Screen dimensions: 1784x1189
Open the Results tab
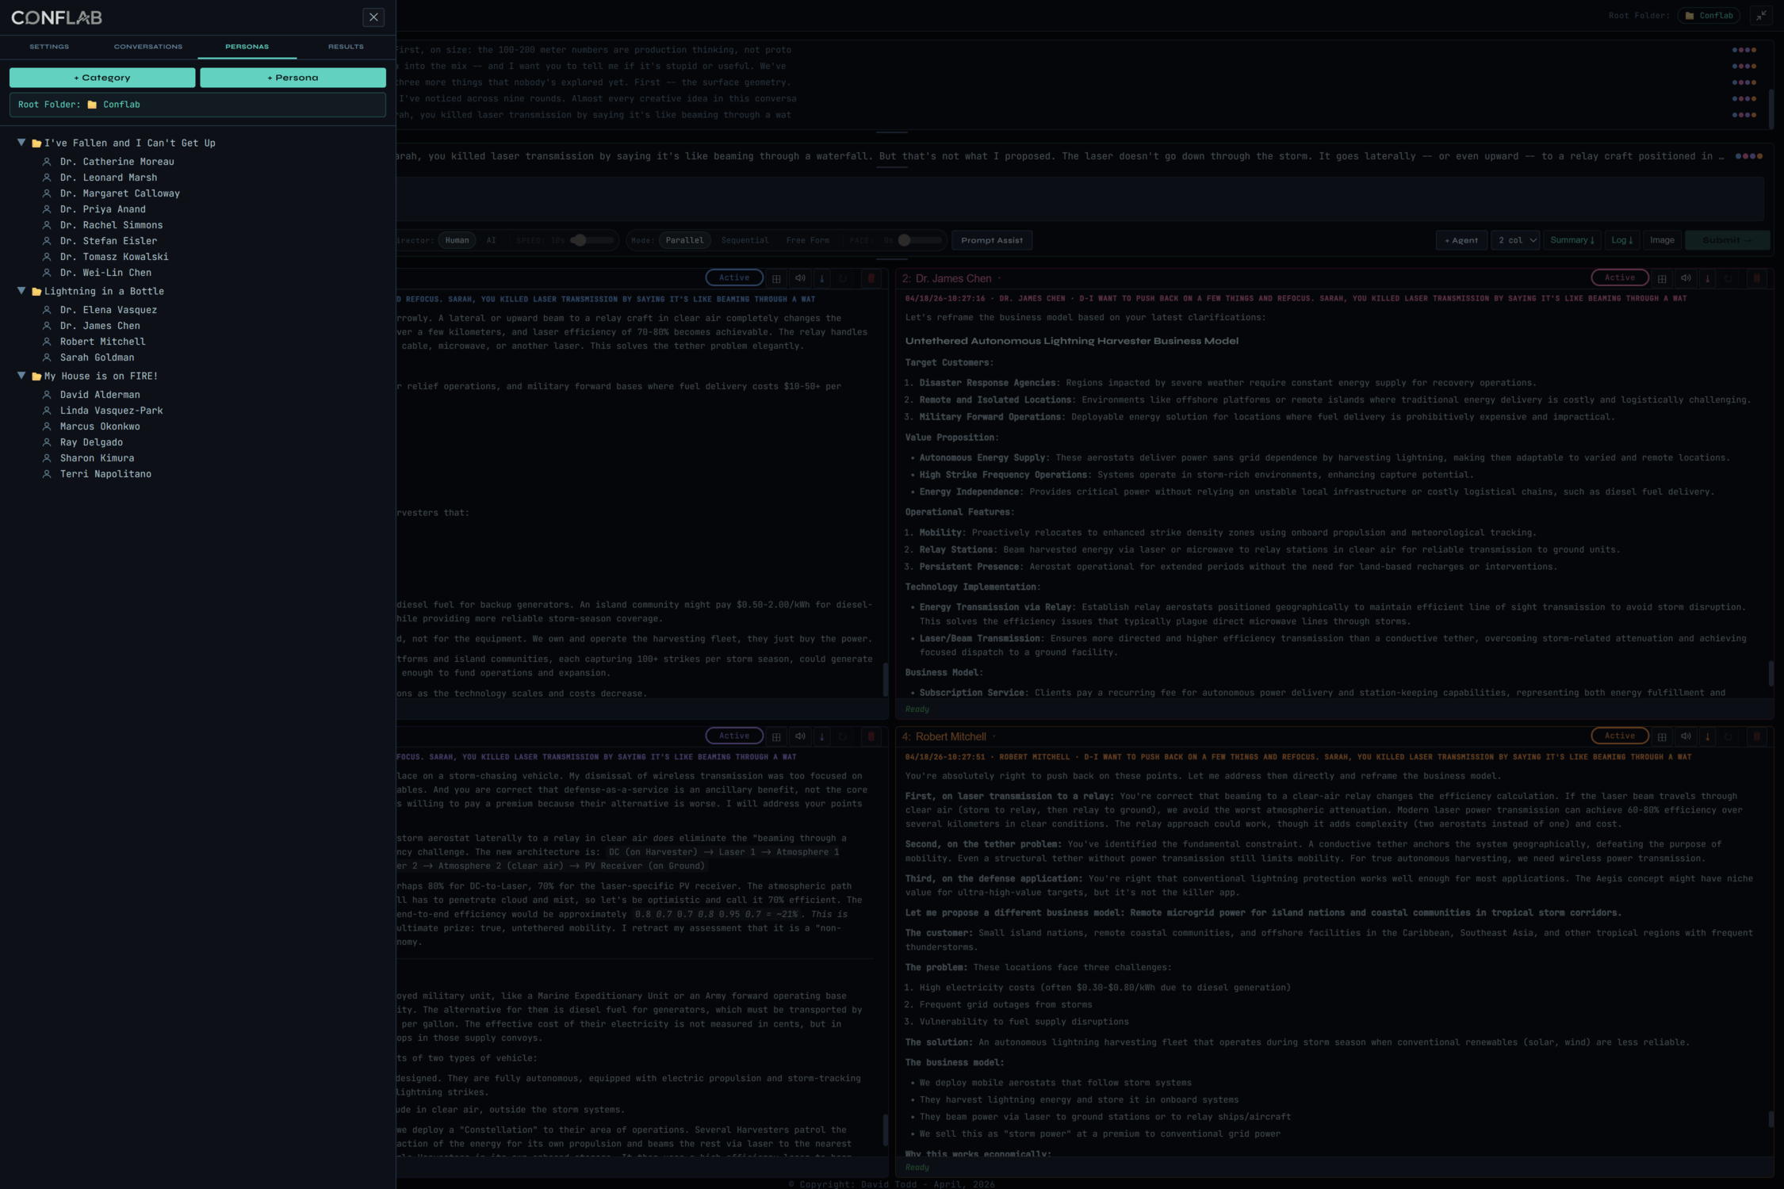[x=346, y=47]
